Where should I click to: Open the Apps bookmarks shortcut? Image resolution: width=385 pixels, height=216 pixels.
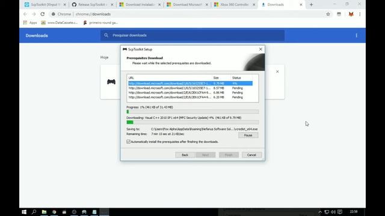click(30, 23)
